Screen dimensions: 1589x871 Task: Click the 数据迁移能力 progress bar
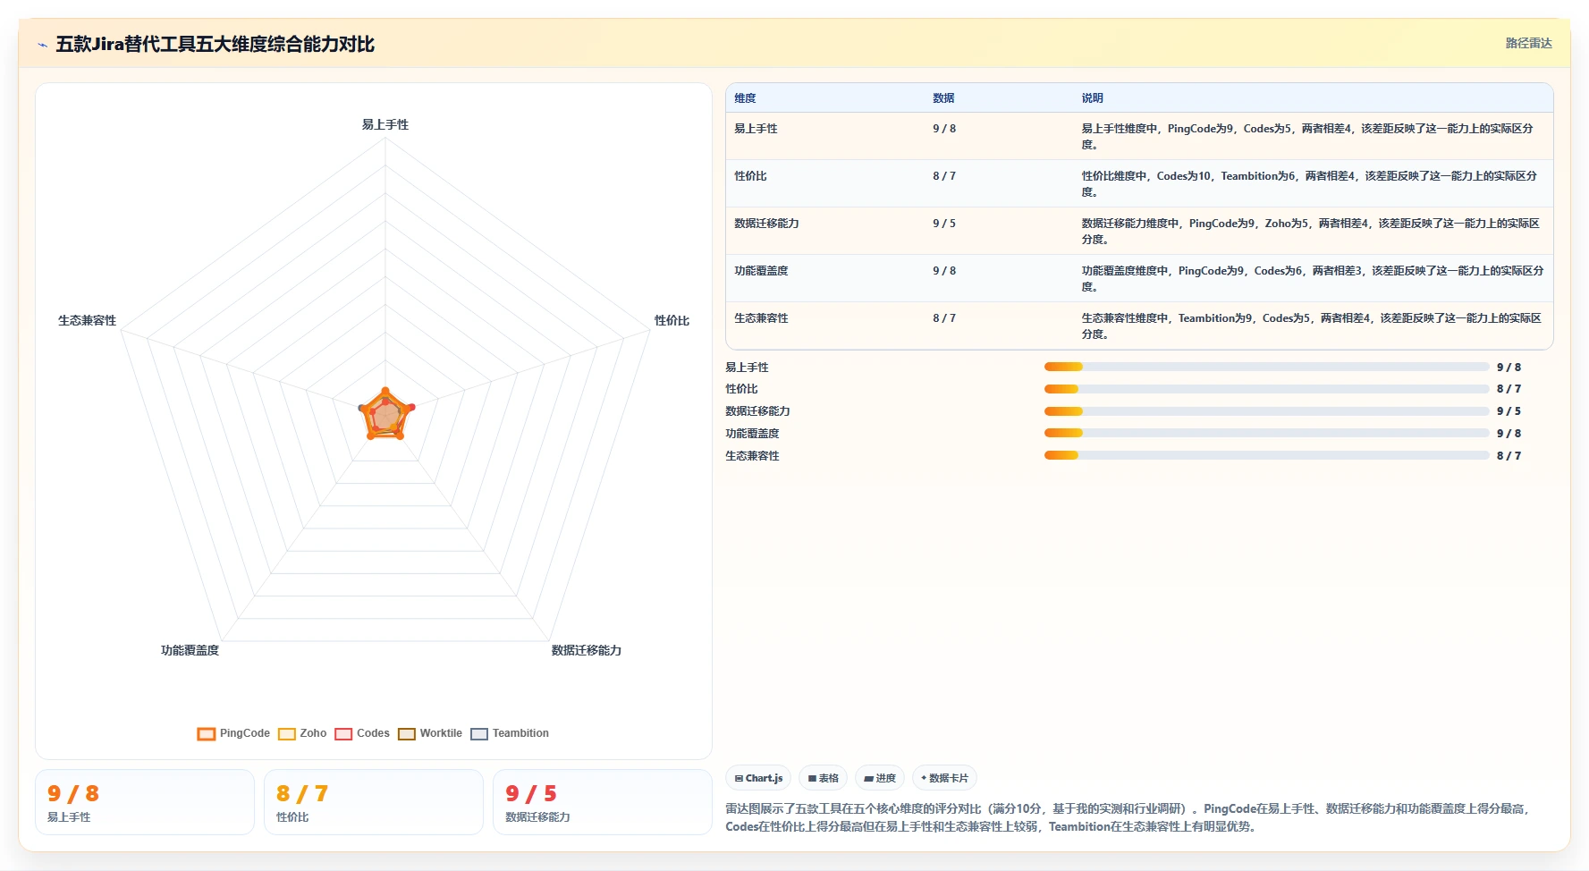click(1266, 411)
